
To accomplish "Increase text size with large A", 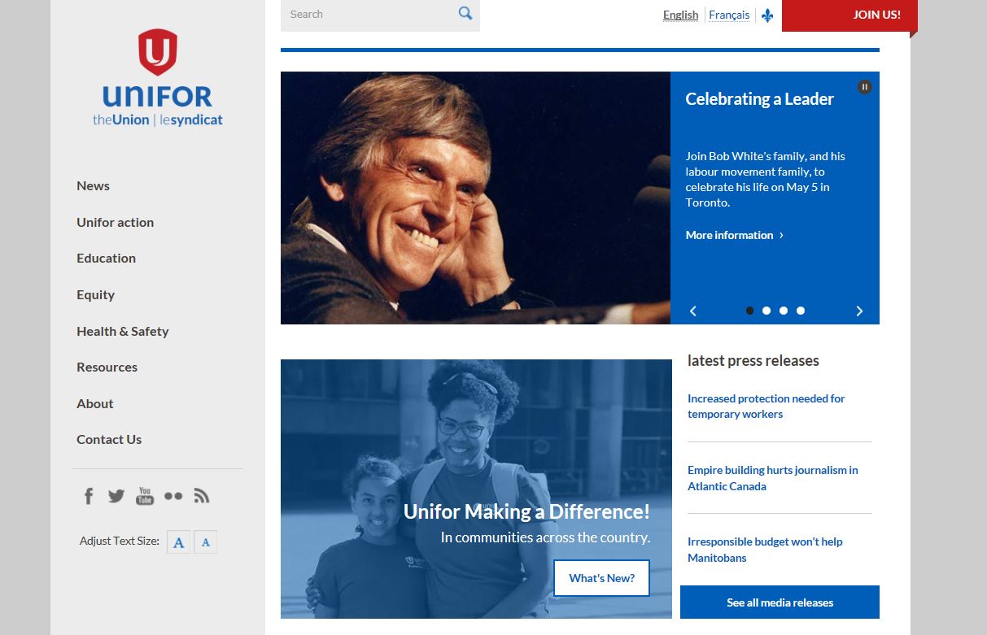I will 179,542.
